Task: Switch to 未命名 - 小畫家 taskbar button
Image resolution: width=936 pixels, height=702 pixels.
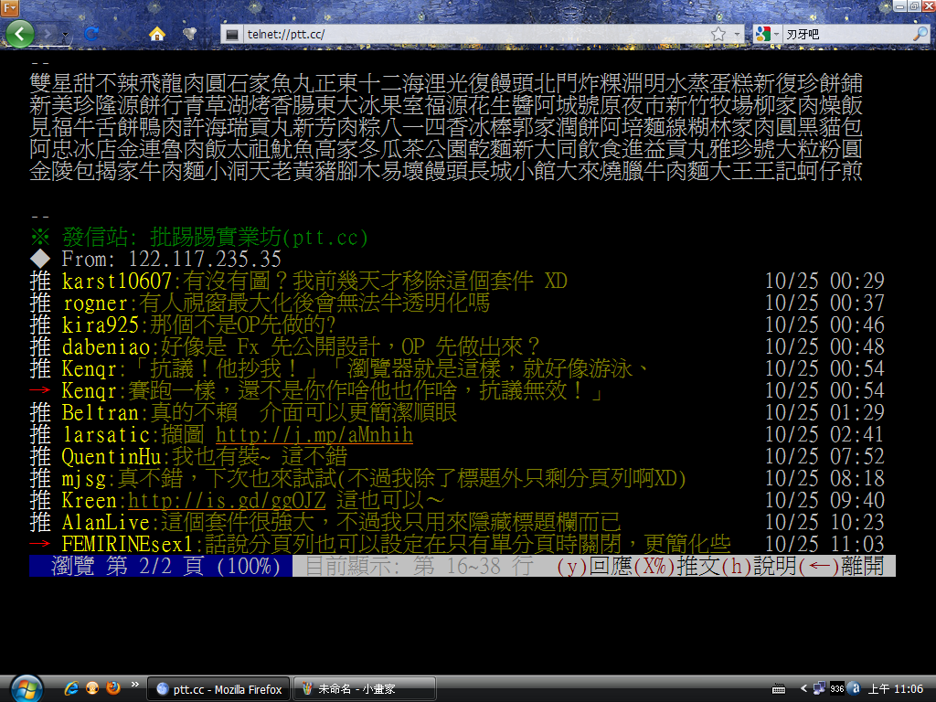Action: 364,689
